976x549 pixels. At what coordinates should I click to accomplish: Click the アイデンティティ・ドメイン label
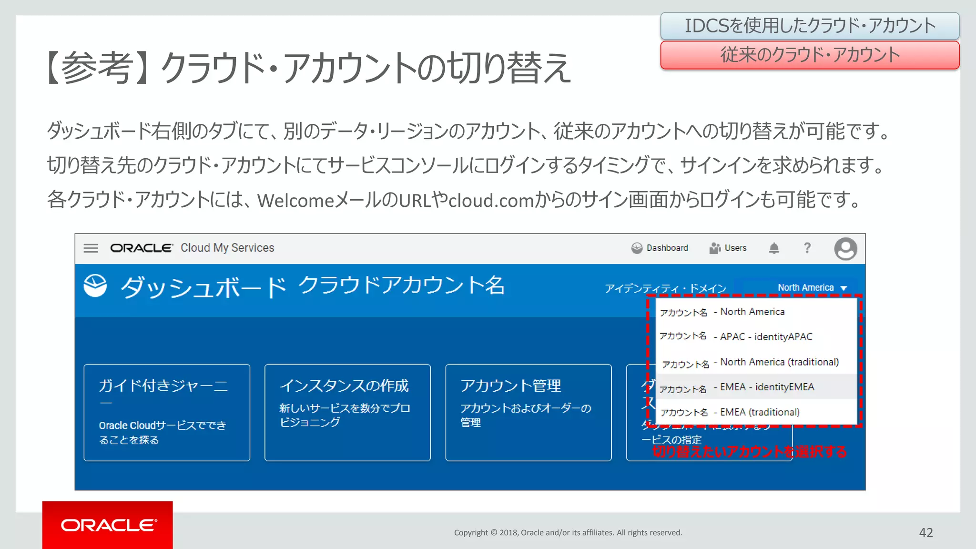(665, 288)
